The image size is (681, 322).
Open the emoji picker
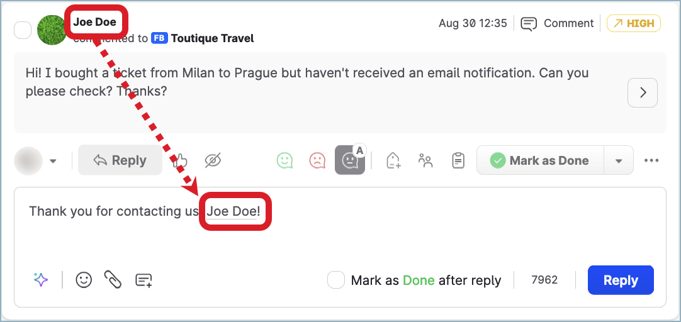click(84, 280)
